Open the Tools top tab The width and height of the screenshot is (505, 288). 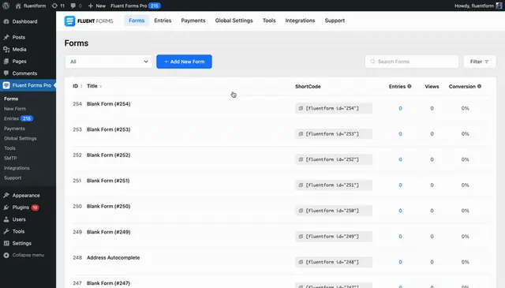coord(269,21)
